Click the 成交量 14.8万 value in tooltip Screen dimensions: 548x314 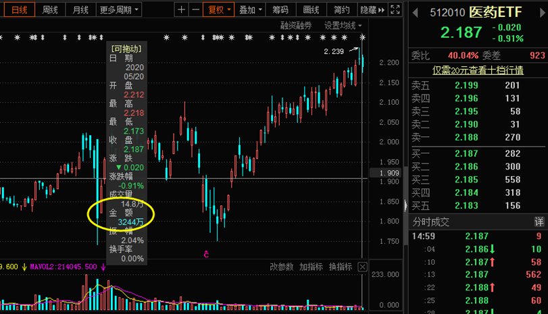(132, 204)
